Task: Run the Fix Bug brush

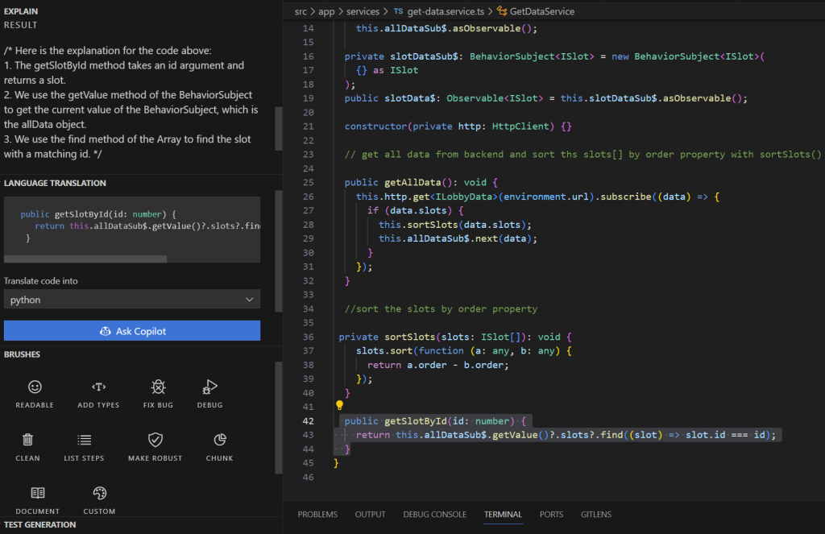Action: point(158,393)
